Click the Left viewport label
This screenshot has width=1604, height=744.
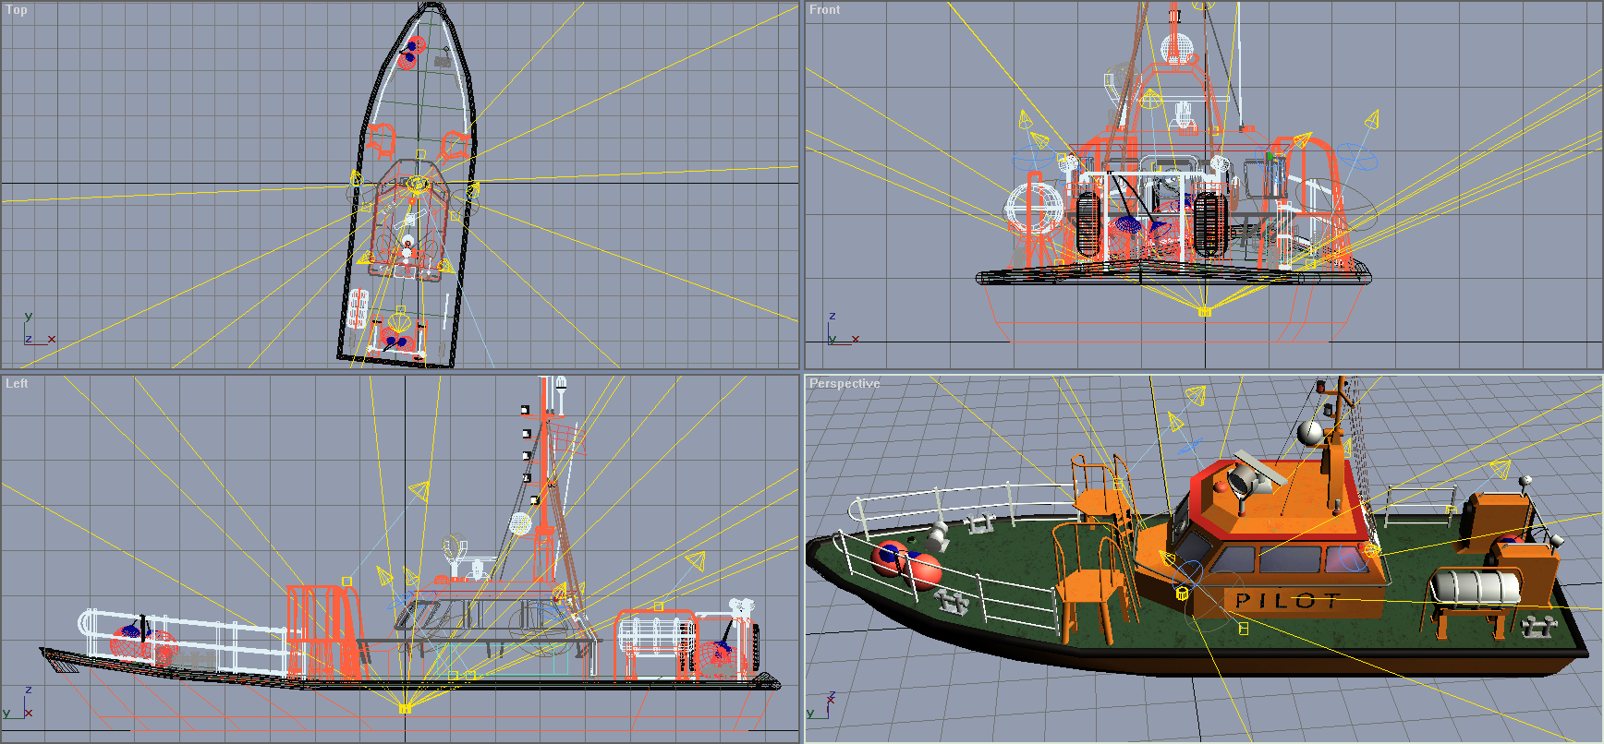point(17,383)
